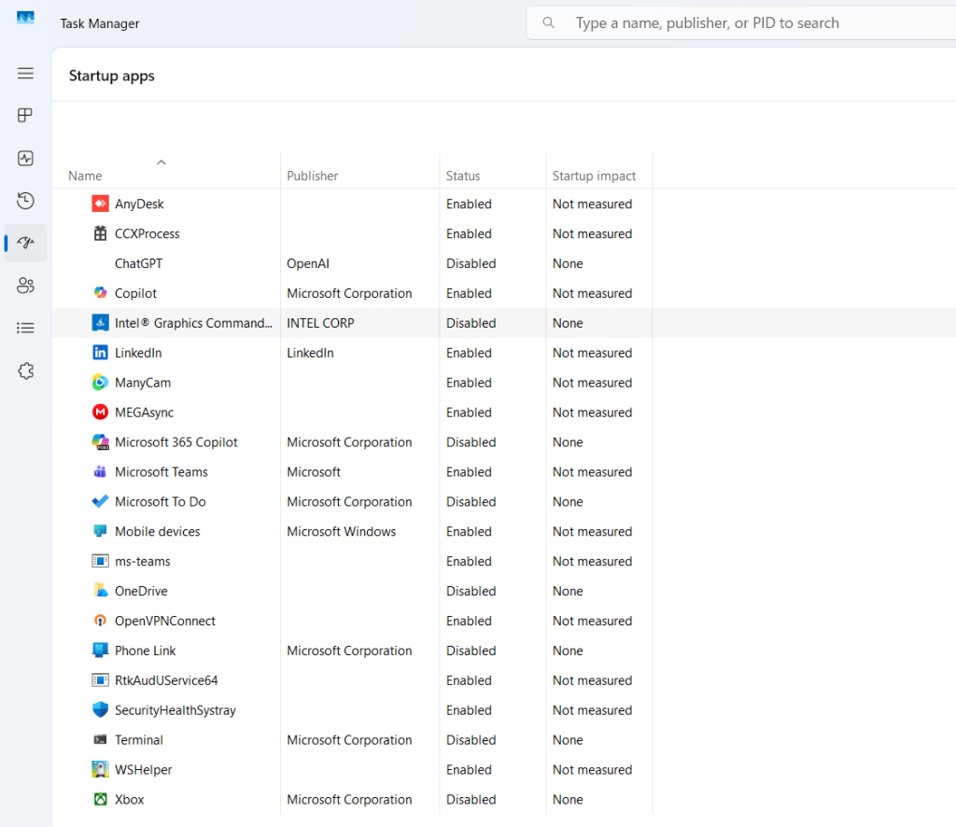Open the Services page icon
The height and width of the screenshot is (827, 956).
point(25,371)
